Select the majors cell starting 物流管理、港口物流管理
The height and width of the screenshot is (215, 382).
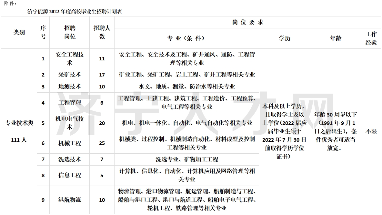pyautogui.click(x=186, y=200)
